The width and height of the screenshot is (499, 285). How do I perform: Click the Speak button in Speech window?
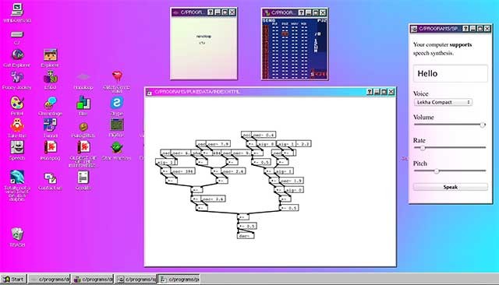[451, 187]
